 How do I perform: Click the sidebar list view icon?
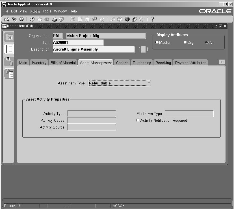(9, 49)
